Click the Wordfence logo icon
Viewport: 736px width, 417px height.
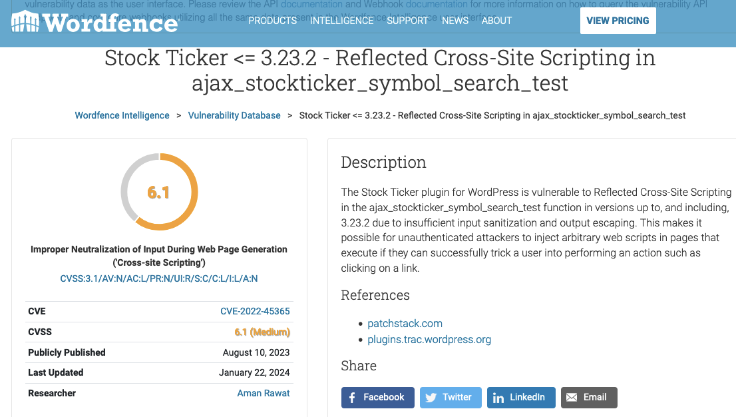tap(25, 22)
